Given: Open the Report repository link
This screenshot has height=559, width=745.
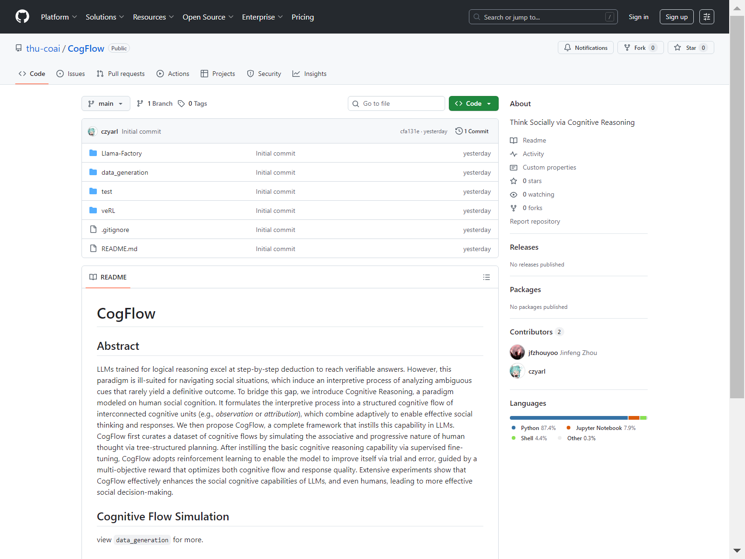Looking at the screenshot, I should tap(535, 221).
